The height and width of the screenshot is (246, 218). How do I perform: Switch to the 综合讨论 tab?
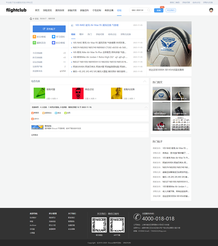(112, 34)
